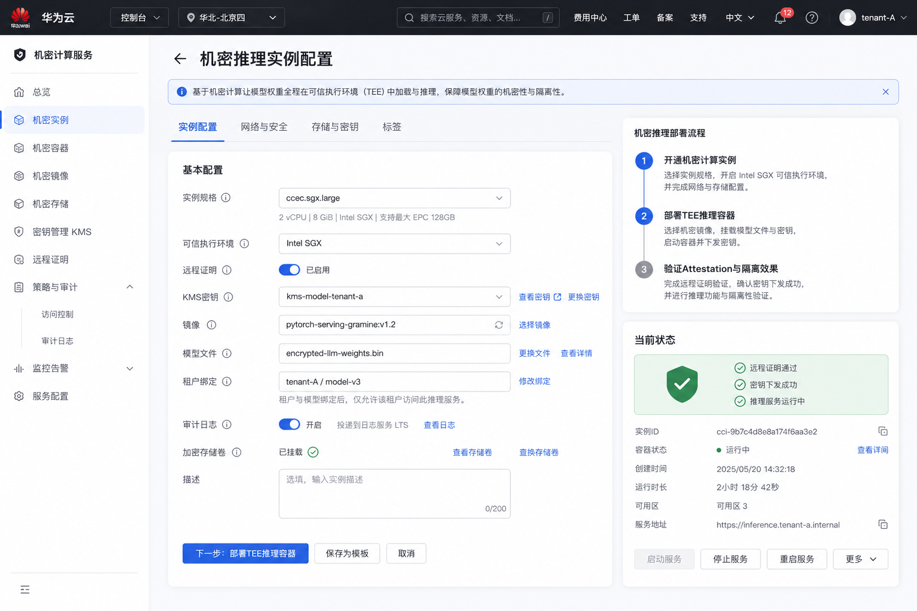Image resolution: width=917 pixels, height=611 pixels.
Task: Open the 中文 language dropdown
Action: pos(740,18)
